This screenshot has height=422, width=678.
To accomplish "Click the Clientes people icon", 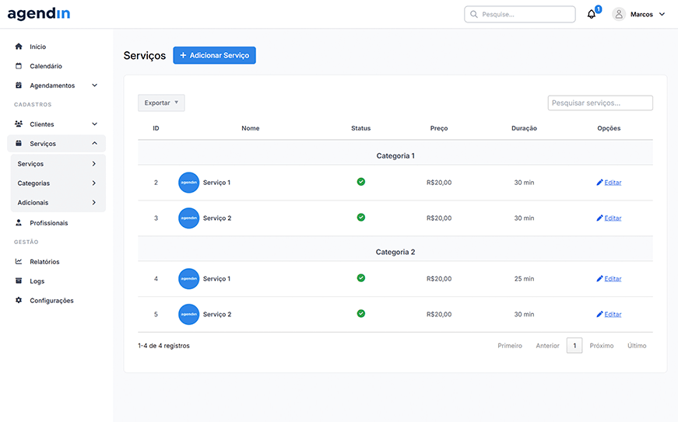I will pyautogui.click(x=19, y=124).
